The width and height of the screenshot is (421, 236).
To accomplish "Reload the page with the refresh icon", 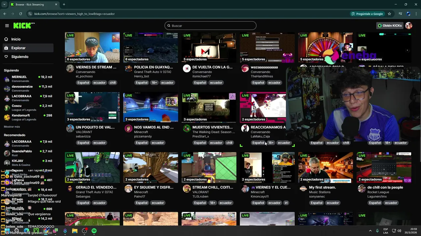I will (x=20, y=14).
